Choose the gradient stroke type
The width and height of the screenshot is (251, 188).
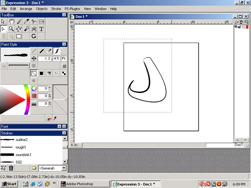[49, 51]
